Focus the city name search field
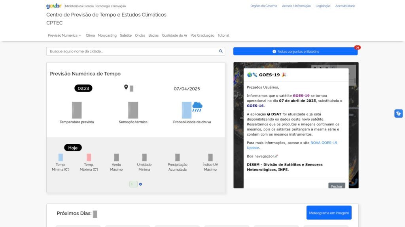This screenshot has width=405, height=227. click(x=136, y=51)
